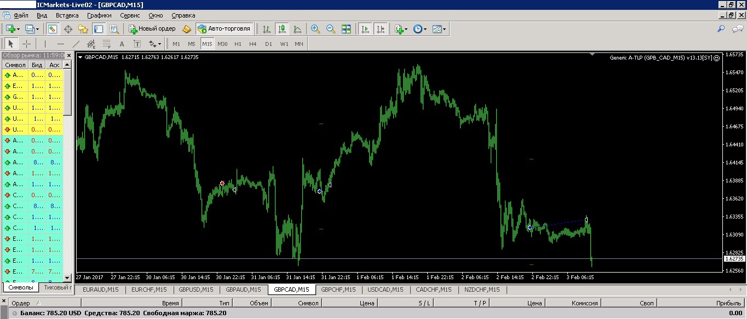Tile chart windows icon
The image size is (747, 319).
click(346, 29)
